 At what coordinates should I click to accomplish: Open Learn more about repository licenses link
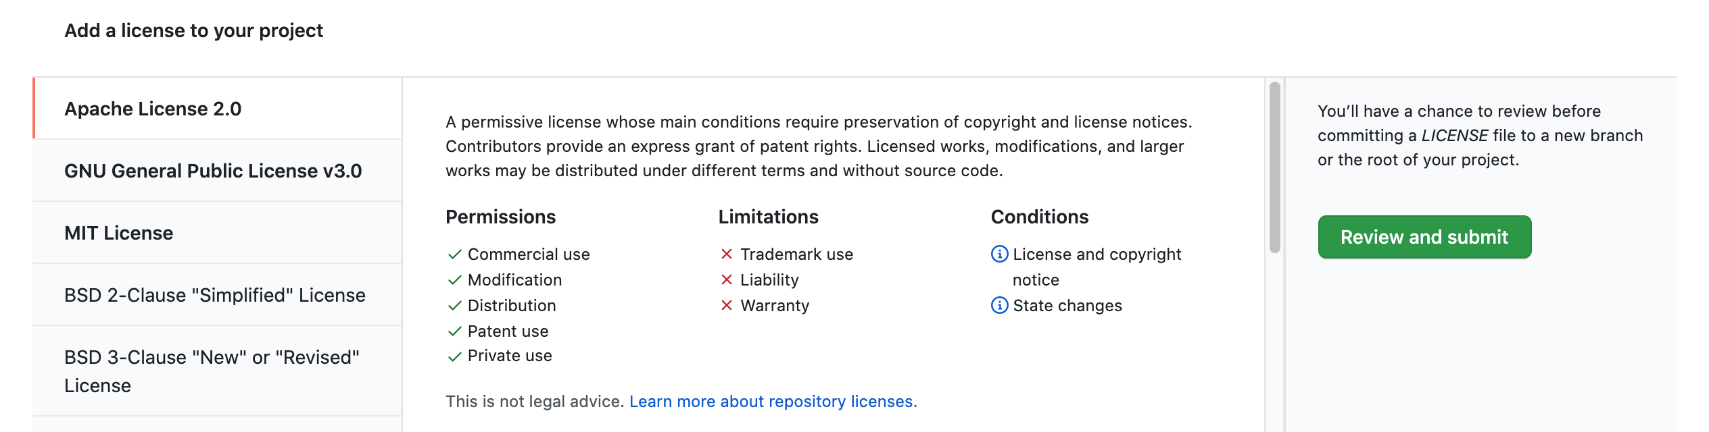tap(771, 401)
